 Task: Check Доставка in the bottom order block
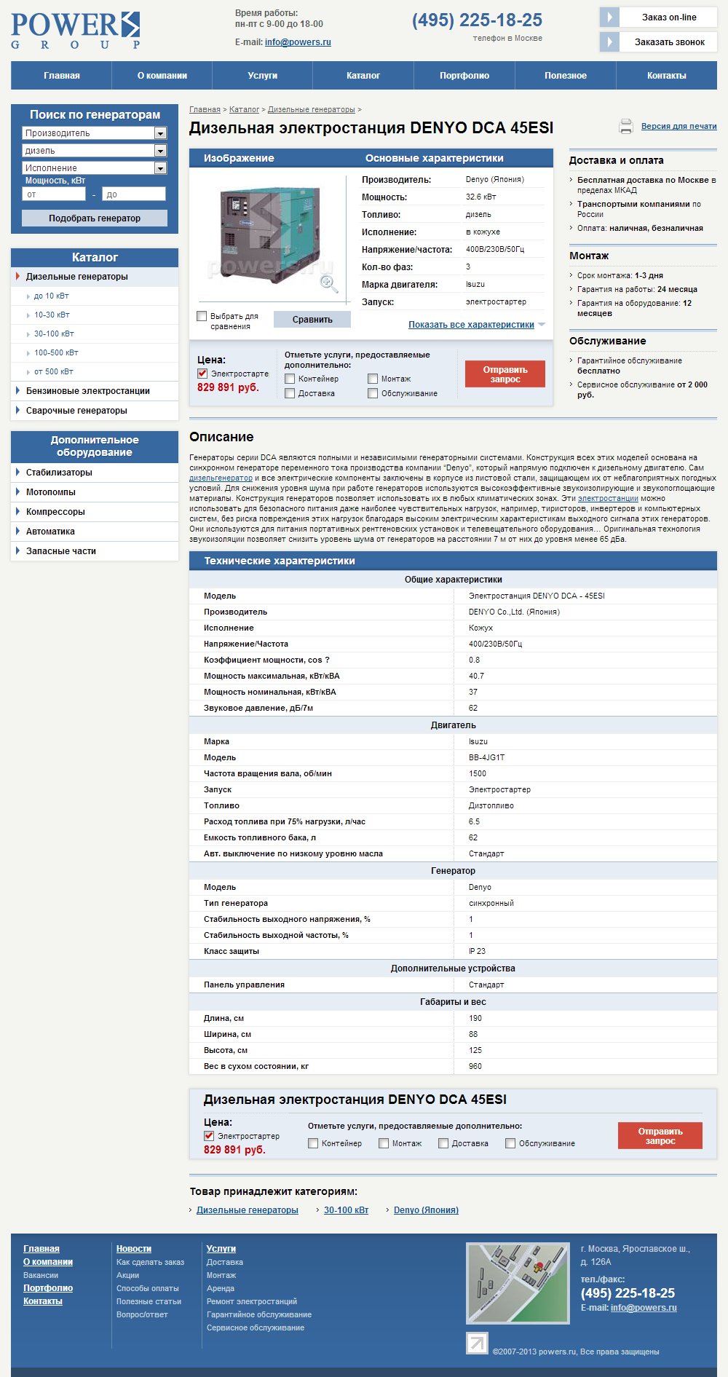tap(443, 1143)
